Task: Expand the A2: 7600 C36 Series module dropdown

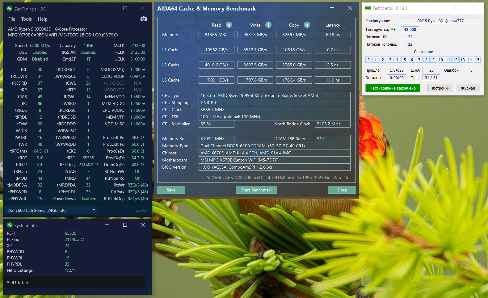Action: tap(52, 210)
